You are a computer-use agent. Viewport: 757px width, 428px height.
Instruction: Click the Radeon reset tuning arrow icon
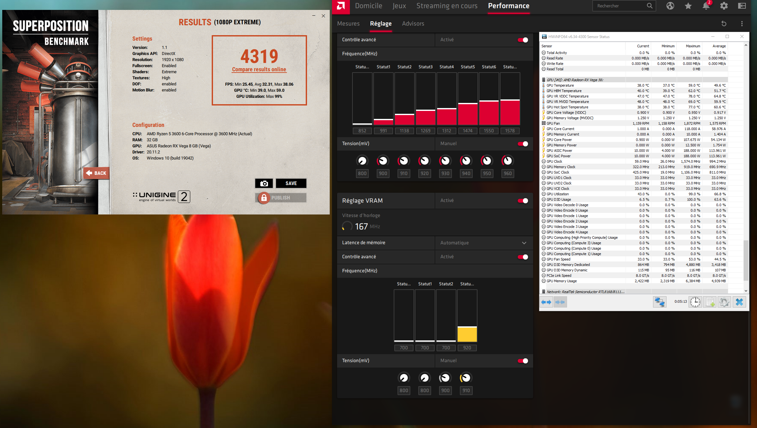pyautogui.click(x=724, y=24)
